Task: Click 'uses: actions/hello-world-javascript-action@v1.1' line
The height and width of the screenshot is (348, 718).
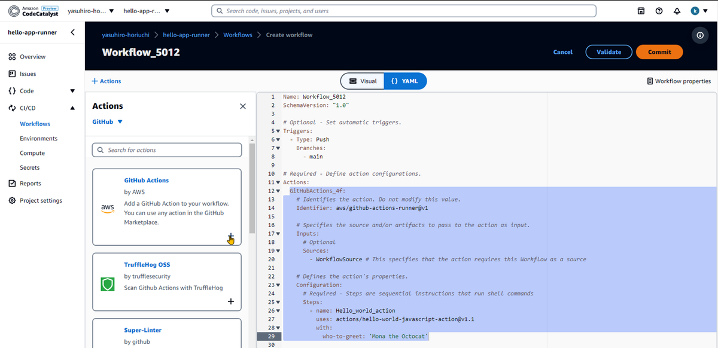Action: click(395, 319)
